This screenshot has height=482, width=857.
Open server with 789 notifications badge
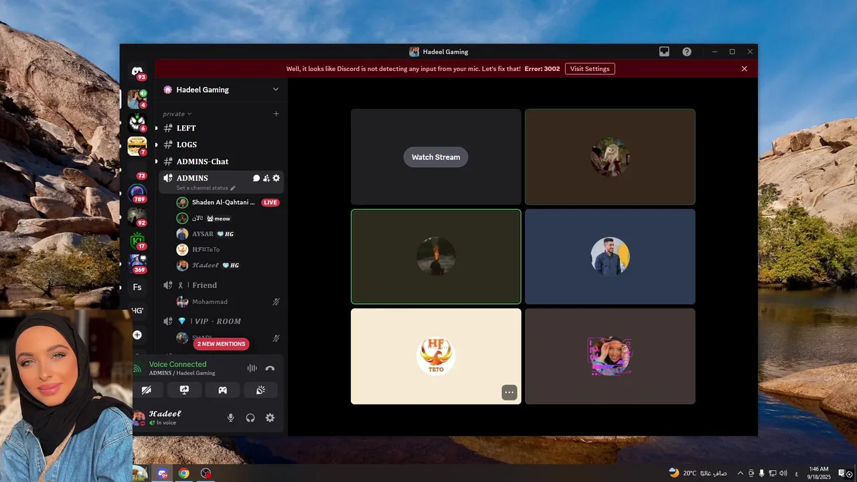coord(137,193)
